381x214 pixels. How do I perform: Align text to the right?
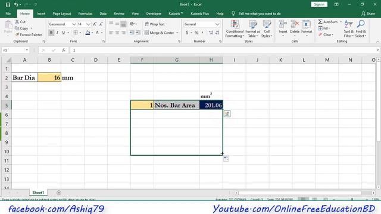(123, 33)
